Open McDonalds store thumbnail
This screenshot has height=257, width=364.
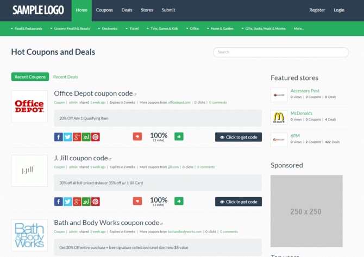pos(279,117)
